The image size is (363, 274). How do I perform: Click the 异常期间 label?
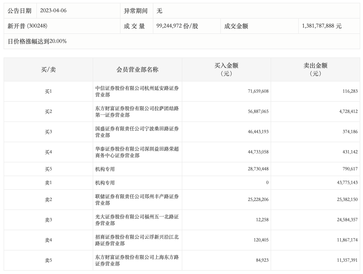click(x=136, y=11)
